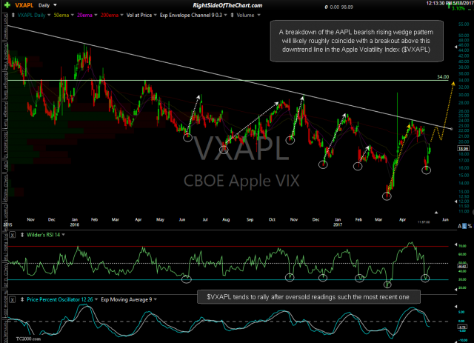Select percent scale % button
The width and height of the screenshot is (474, 343).
click(470, 226)
